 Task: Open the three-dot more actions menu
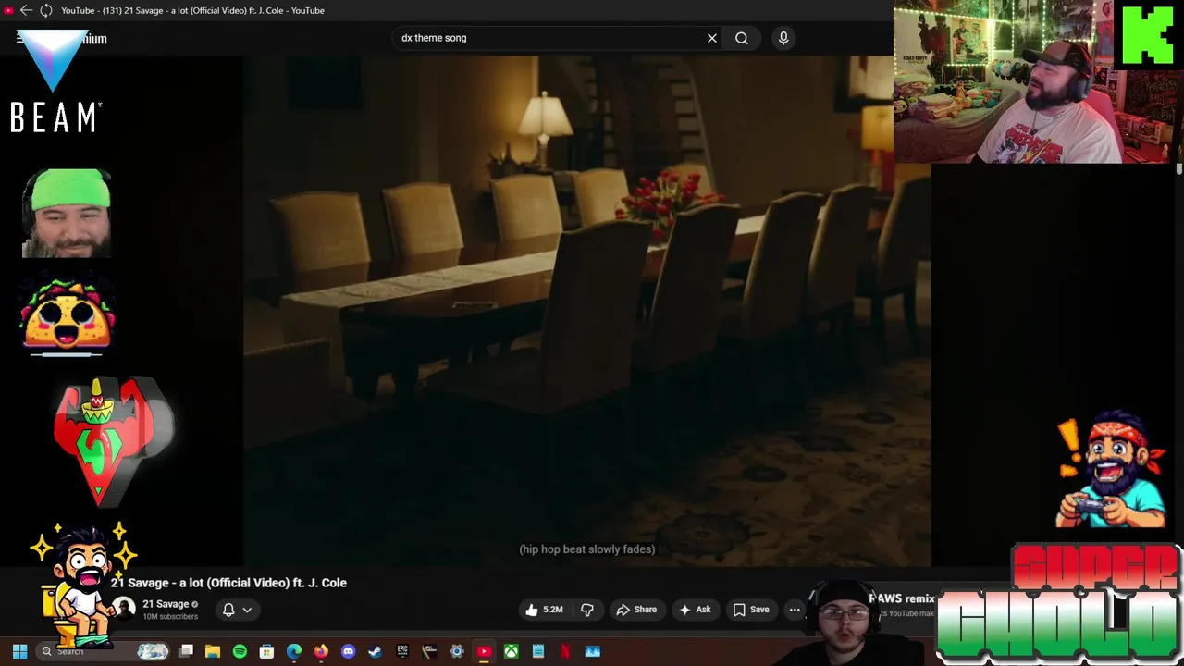click(795, 610)
